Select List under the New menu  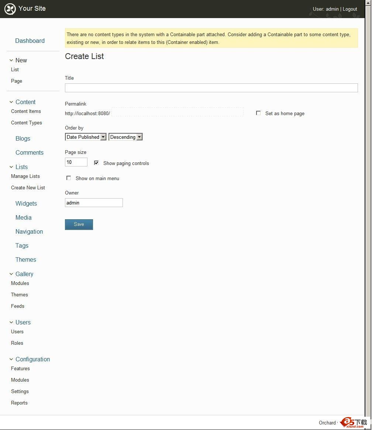15,70
